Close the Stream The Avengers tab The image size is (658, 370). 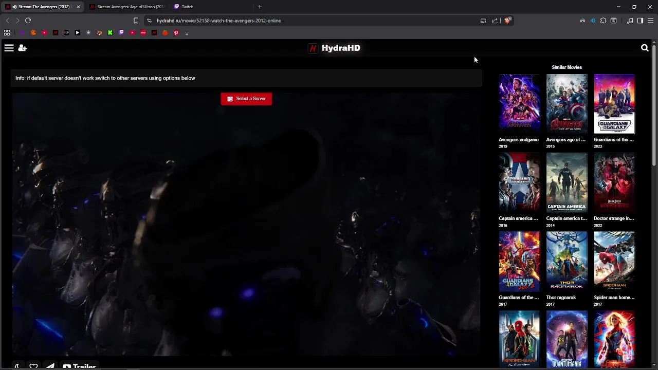point(78,7)
